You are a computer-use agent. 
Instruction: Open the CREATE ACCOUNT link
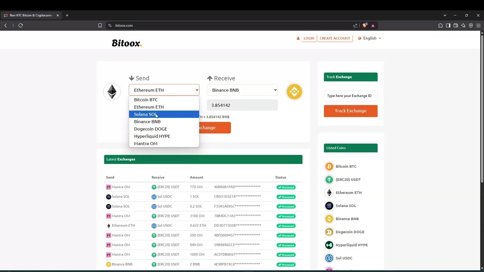pos(335,38)
